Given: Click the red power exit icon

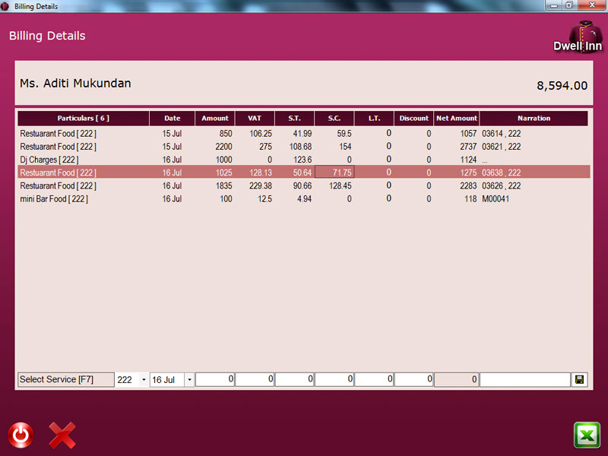Looking at the screenshot, I should tap(21, 435).
